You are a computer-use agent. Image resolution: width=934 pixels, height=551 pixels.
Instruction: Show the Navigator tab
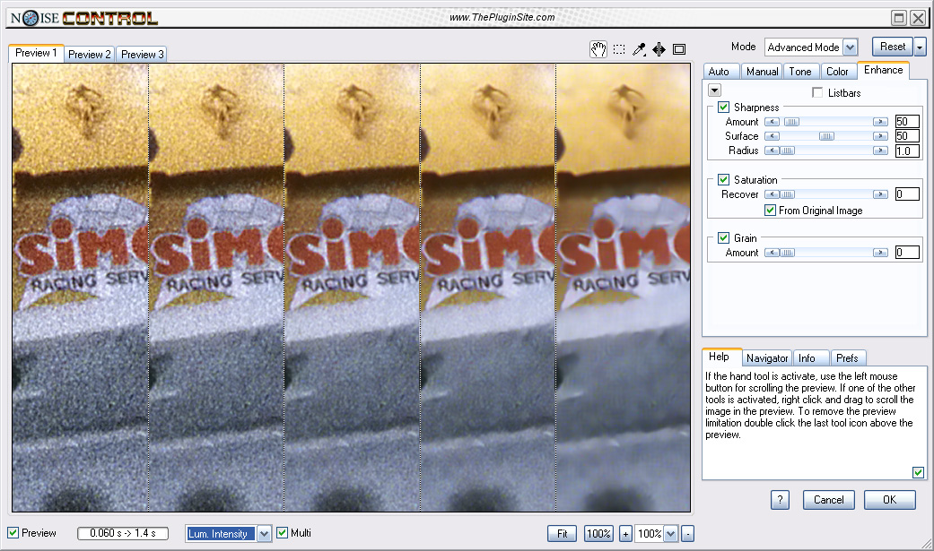coord(767,357)
